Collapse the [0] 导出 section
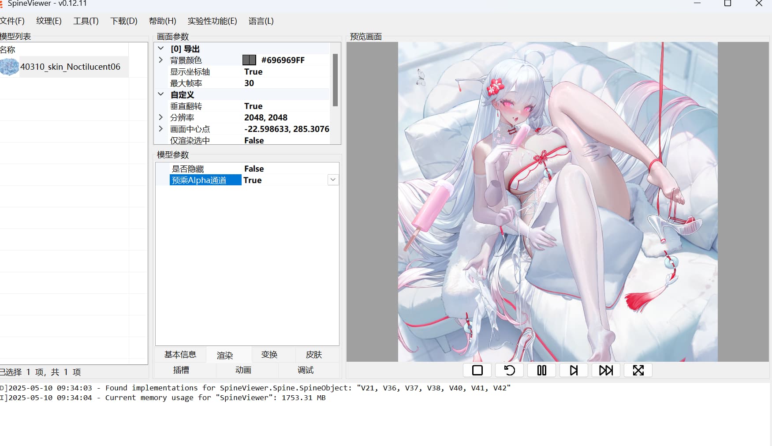The height and width of the screenshot is (446, 772). 161,49
